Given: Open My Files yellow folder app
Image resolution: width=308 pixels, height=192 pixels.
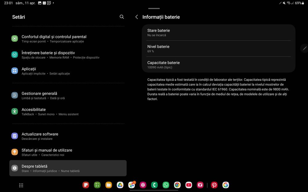Looking at the screenshot, I should pos(109,185).
